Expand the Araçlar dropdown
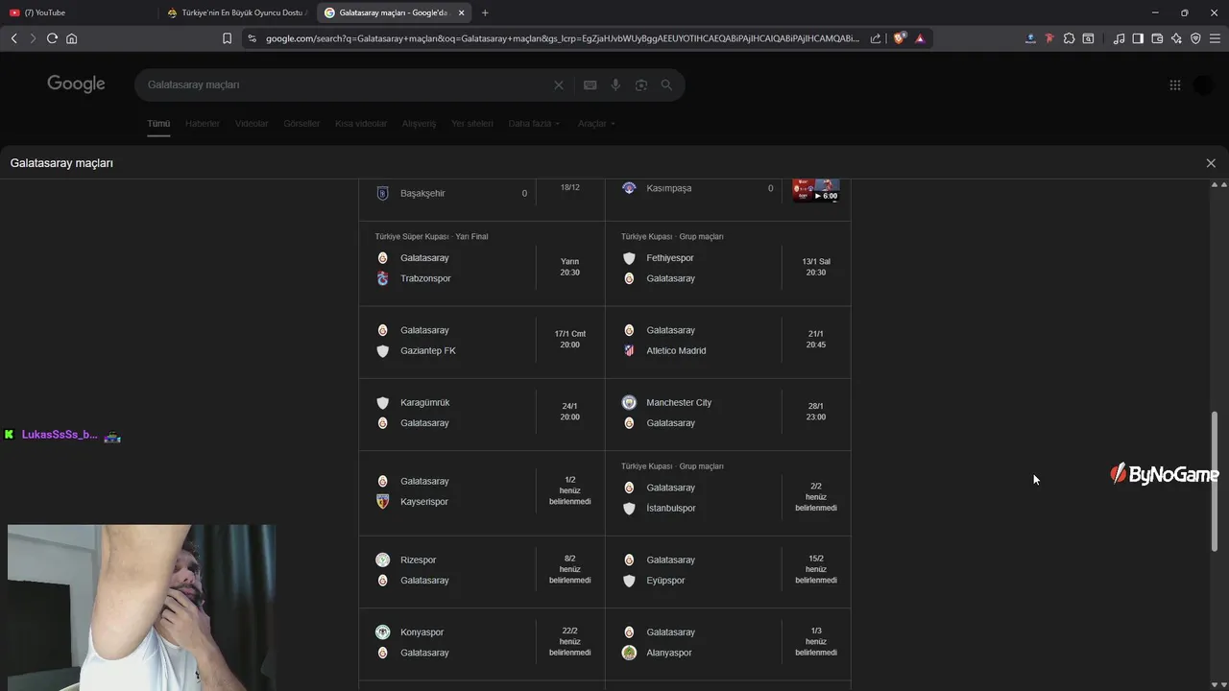Image resolution: width=1229 pixels, height=691 pixels. click(x=596, y=124)
